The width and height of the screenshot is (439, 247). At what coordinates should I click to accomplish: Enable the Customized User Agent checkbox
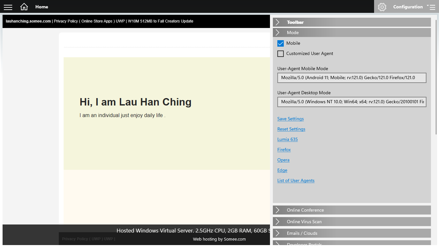coord(281,54)
